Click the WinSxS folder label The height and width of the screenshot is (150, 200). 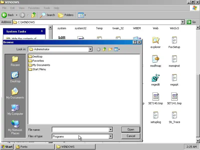click(x=174, y=28)
